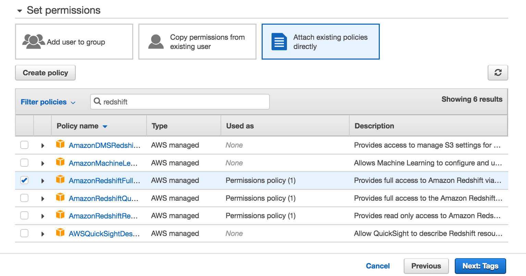Click the refresh policies icon
Image resolution: width=526 pixels, height=276 pixels.
(498, 73)
